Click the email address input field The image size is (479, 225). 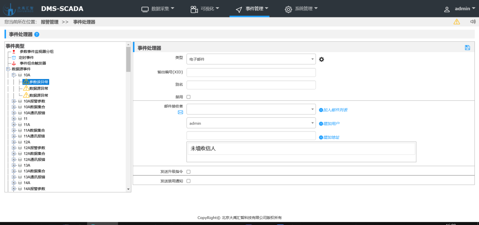point(251,136)
